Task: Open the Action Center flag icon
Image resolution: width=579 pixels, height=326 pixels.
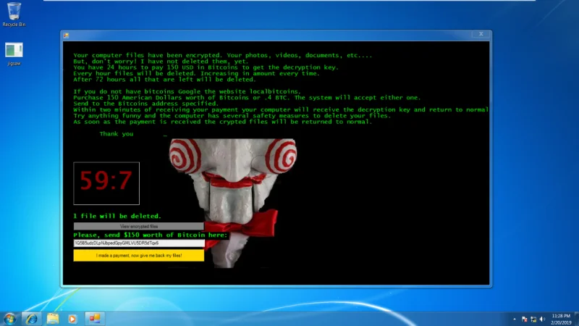Action: pos(524,319)
